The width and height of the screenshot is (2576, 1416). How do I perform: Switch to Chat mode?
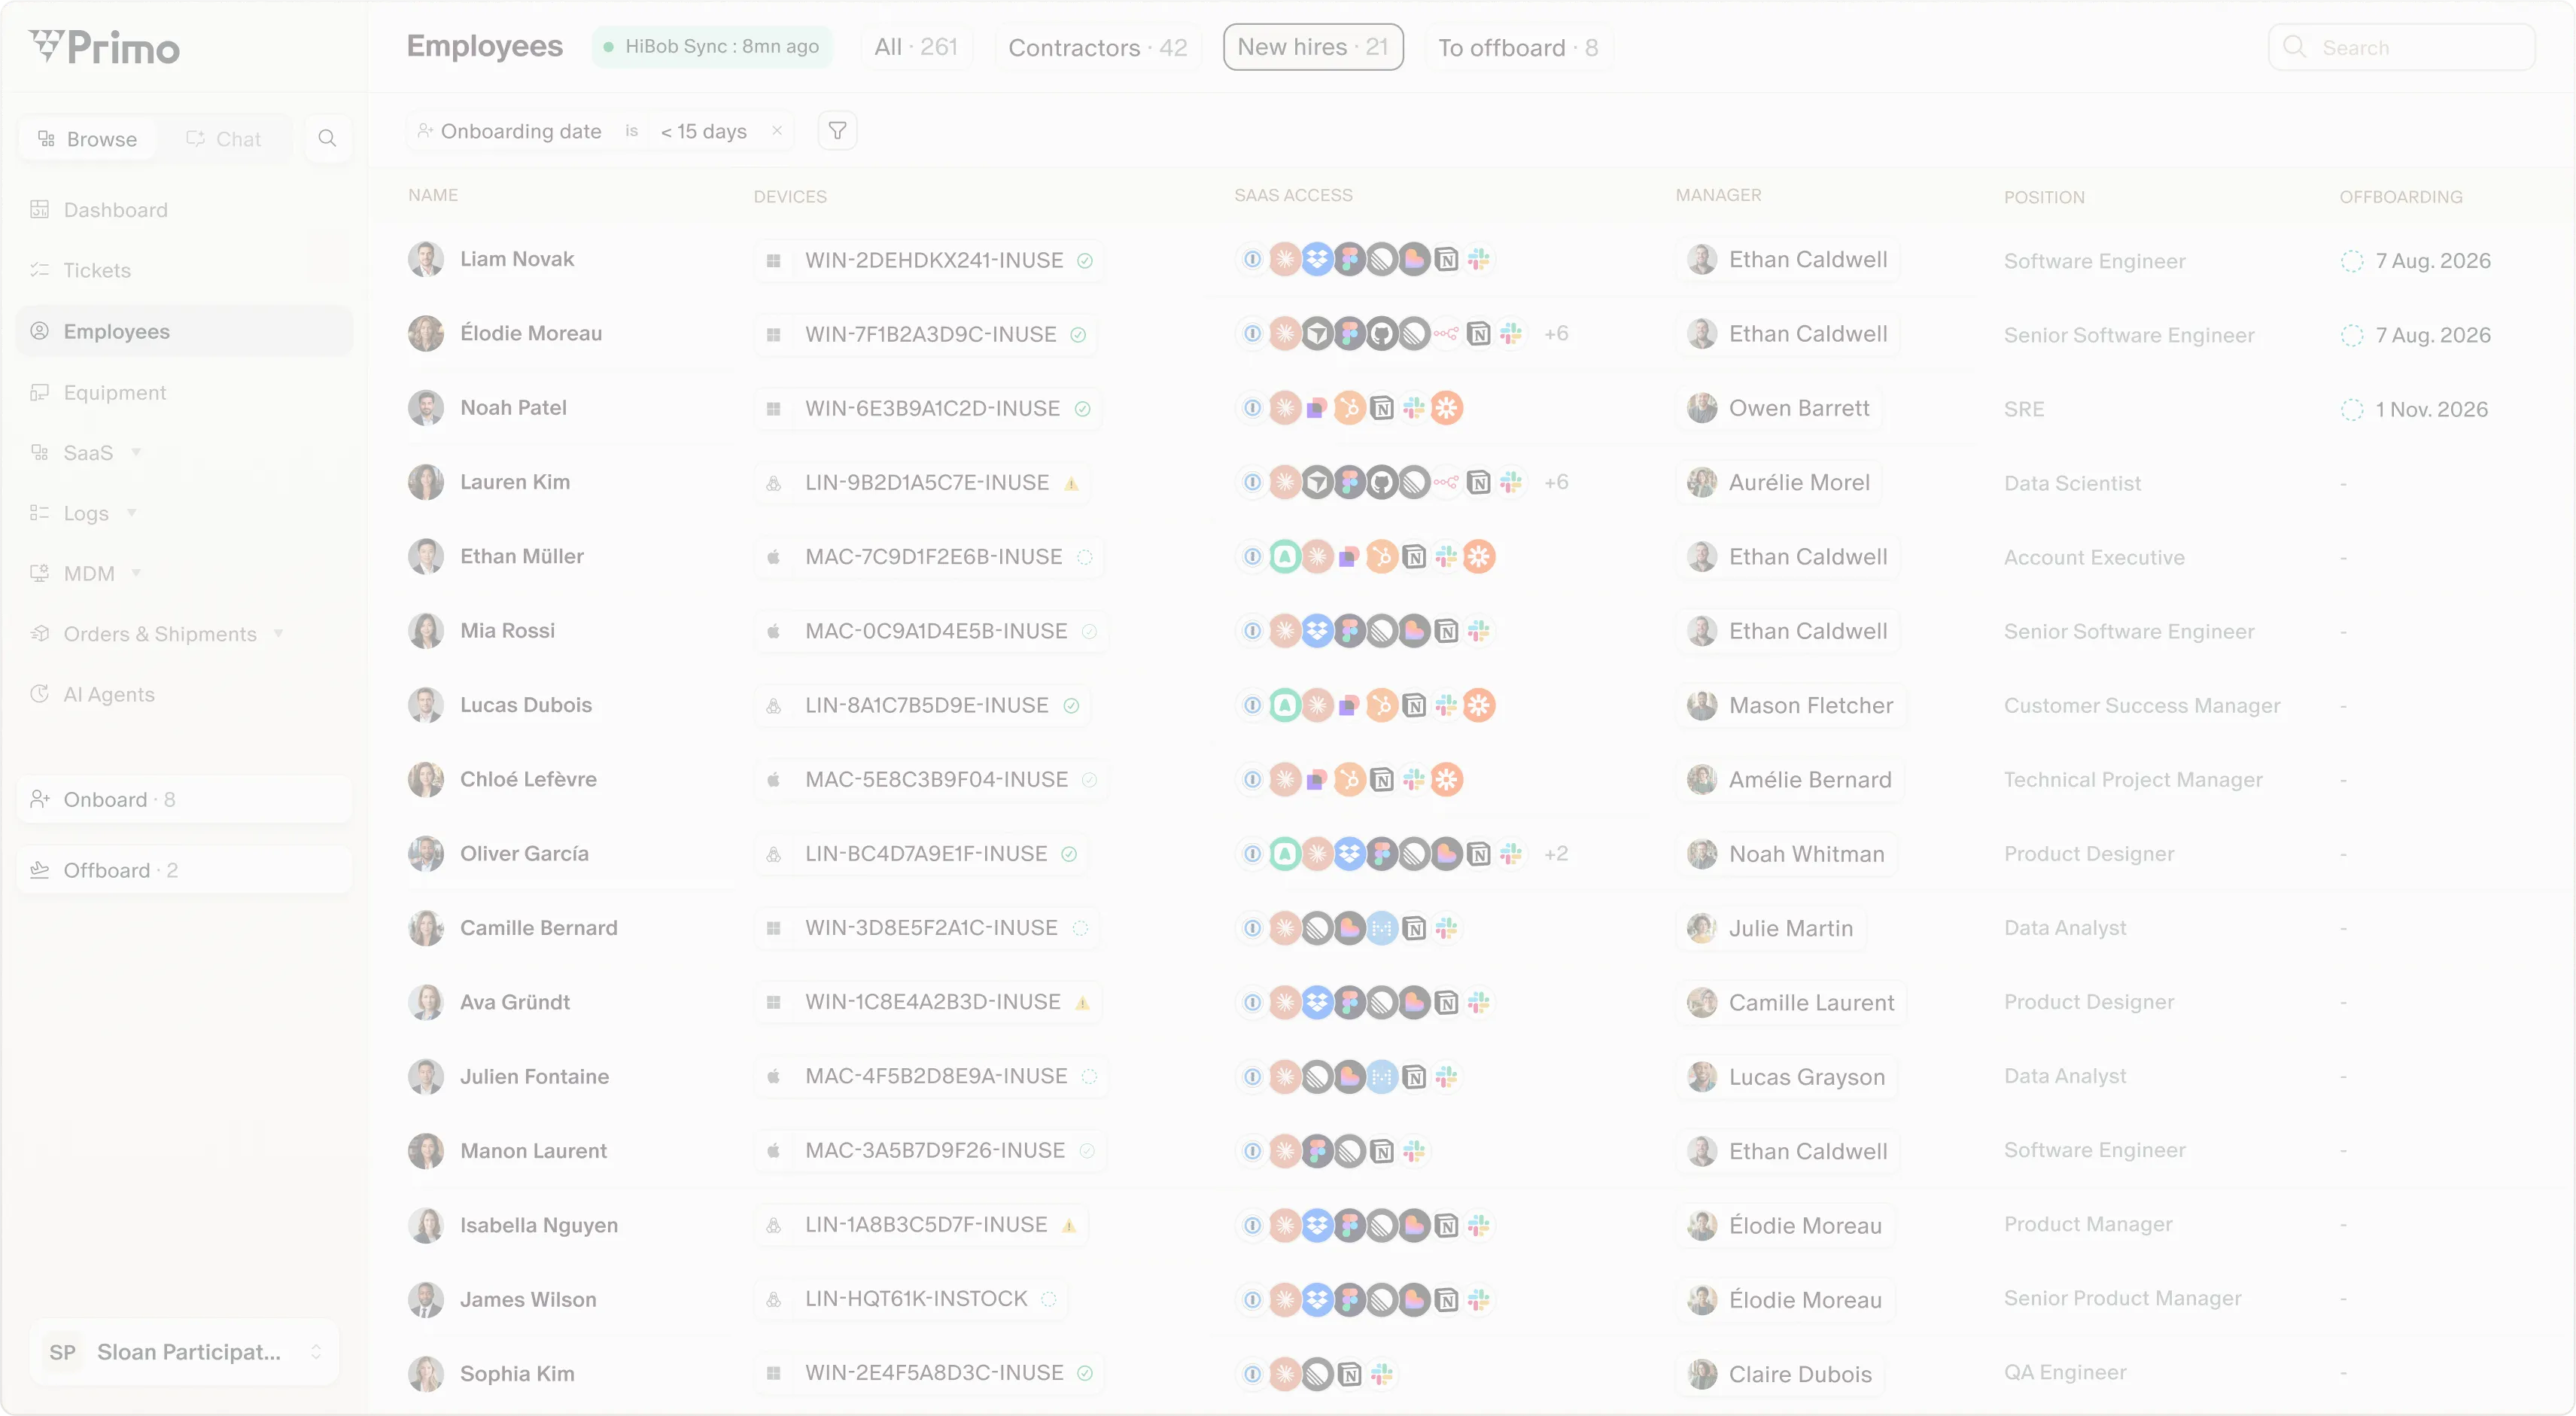coord(224,139)
